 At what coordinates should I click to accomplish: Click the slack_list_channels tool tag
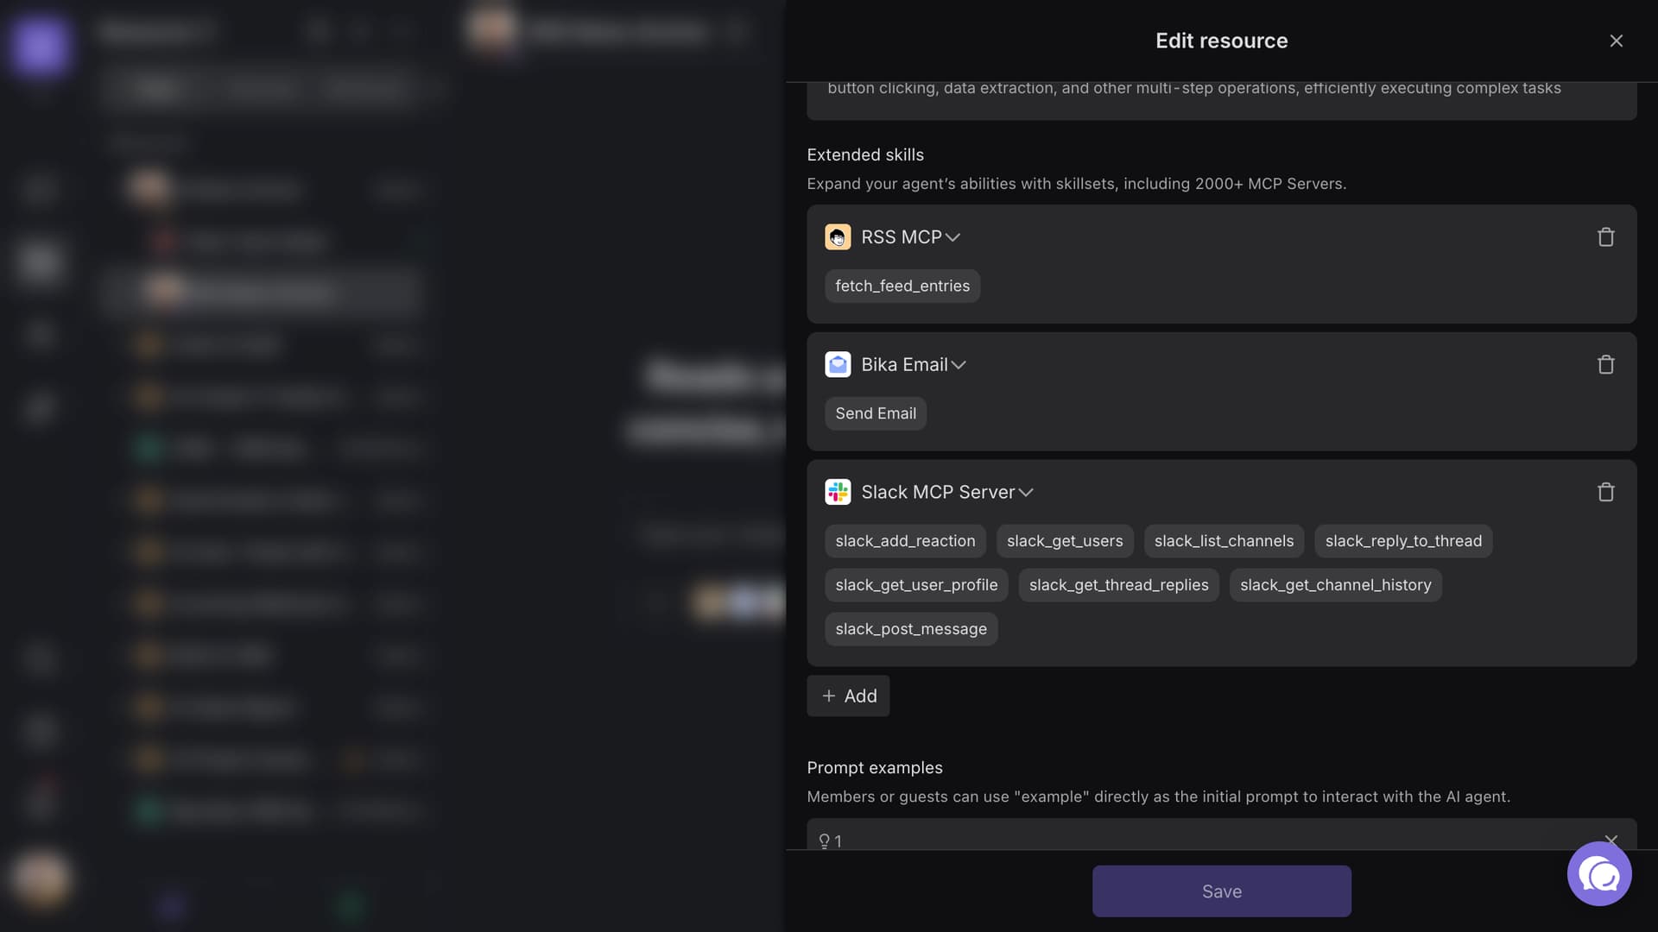coord(1224,541)
